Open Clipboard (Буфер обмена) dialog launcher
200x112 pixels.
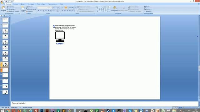tap(19, 13)
